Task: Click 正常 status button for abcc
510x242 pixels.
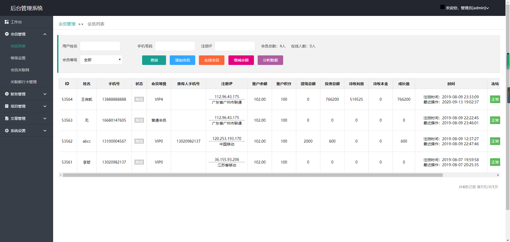Action: click(495, 141)
